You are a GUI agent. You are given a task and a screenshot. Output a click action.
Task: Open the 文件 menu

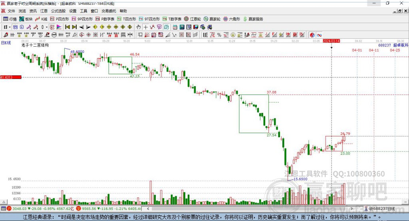(11, 11)
